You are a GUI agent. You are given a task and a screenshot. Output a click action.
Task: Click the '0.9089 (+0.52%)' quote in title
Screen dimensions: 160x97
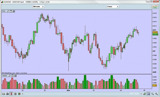point(32,2)
